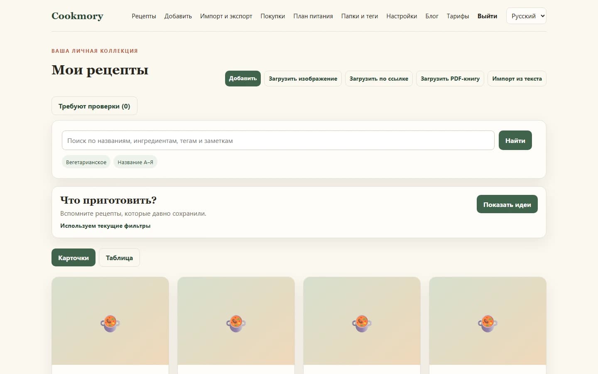Switch to Таблица view
This screenshot has height=374, width=598.
(x=119, y=258)
